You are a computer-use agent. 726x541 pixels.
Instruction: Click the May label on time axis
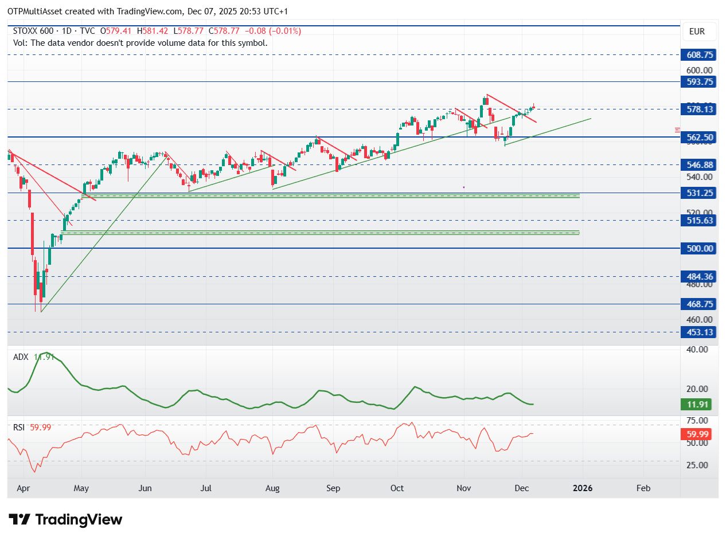pos(81,488)
